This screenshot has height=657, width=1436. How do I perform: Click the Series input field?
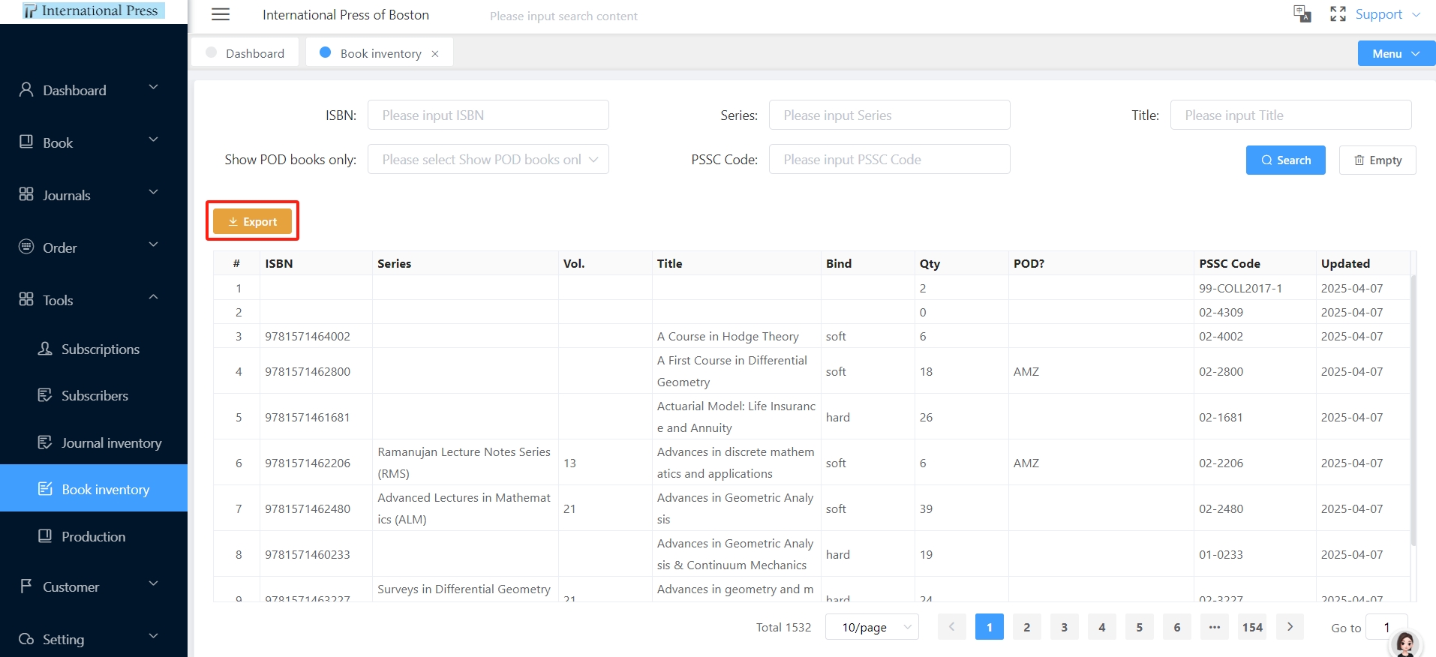tap(890, 115)
